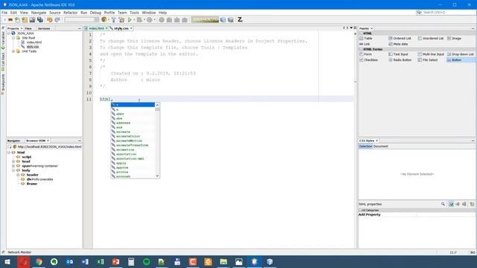Select the Radio Button palette item

pos(400,60)
